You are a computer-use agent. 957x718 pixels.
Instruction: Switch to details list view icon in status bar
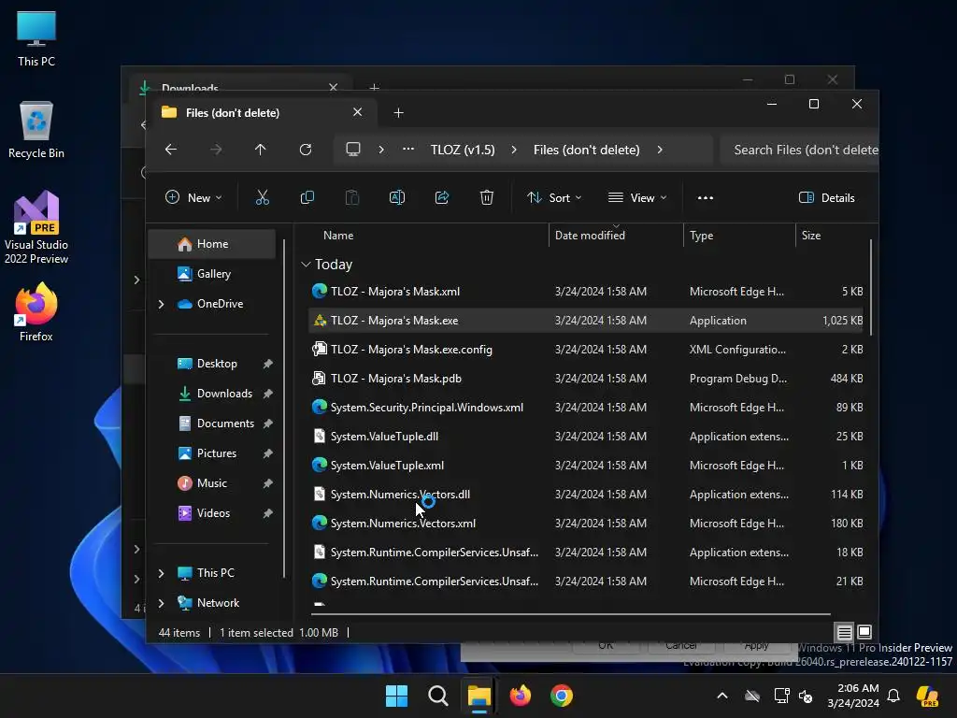point(844,633)
